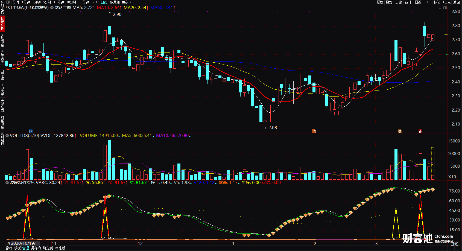Screen dimensions: 462x251
Task: Click the X10 volume scale label
Action: pos(452,177)
